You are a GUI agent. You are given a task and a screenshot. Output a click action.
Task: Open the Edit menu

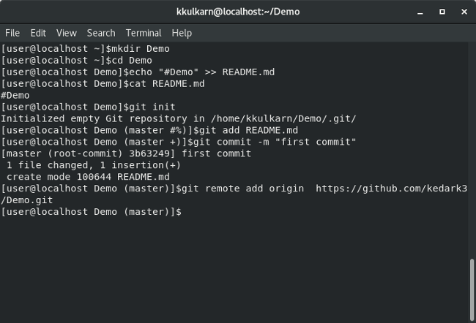(38, 33)
